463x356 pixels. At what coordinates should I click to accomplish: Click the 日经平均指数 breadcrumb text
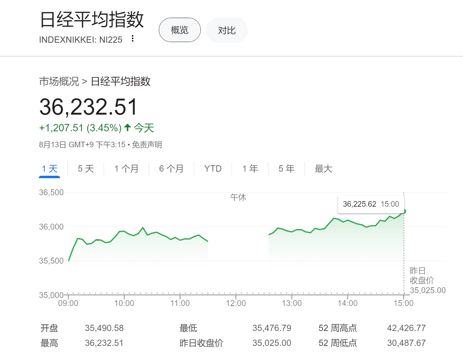[121, 81]
